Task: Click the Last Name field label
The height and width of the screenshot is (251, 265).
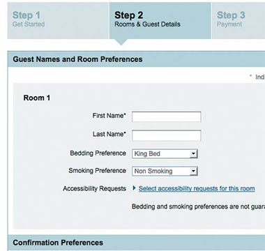Action: click(109, 134)
